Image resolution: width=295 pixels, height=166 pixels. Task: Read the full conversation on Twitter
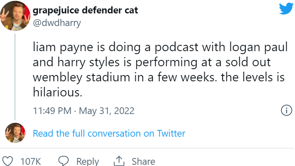tap(109, 133)
